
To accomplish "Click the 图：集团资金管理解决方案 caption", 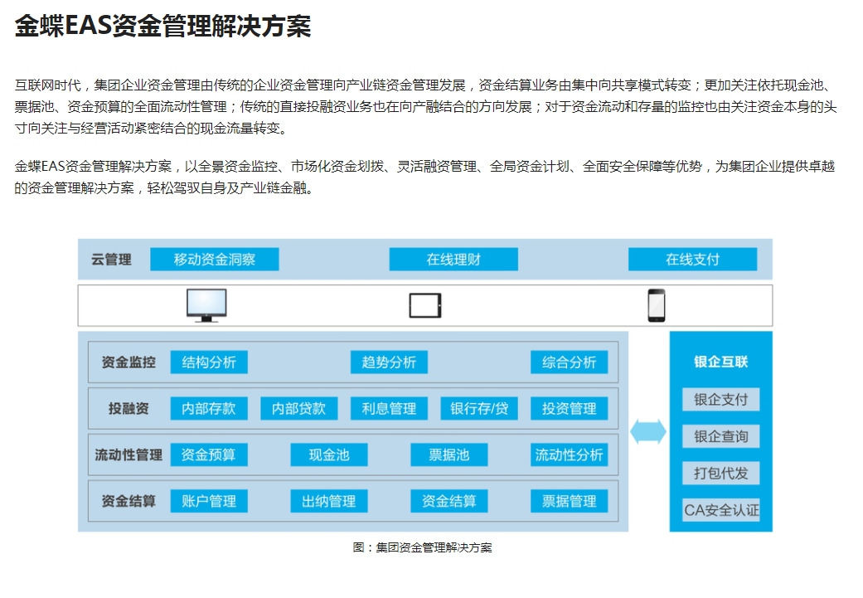I will click(x=422, y=547).
